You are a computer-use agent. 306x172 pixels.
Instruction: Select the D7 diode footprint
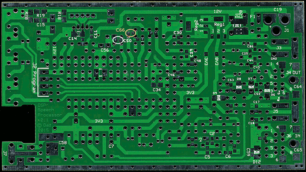[x=251, y=87]
